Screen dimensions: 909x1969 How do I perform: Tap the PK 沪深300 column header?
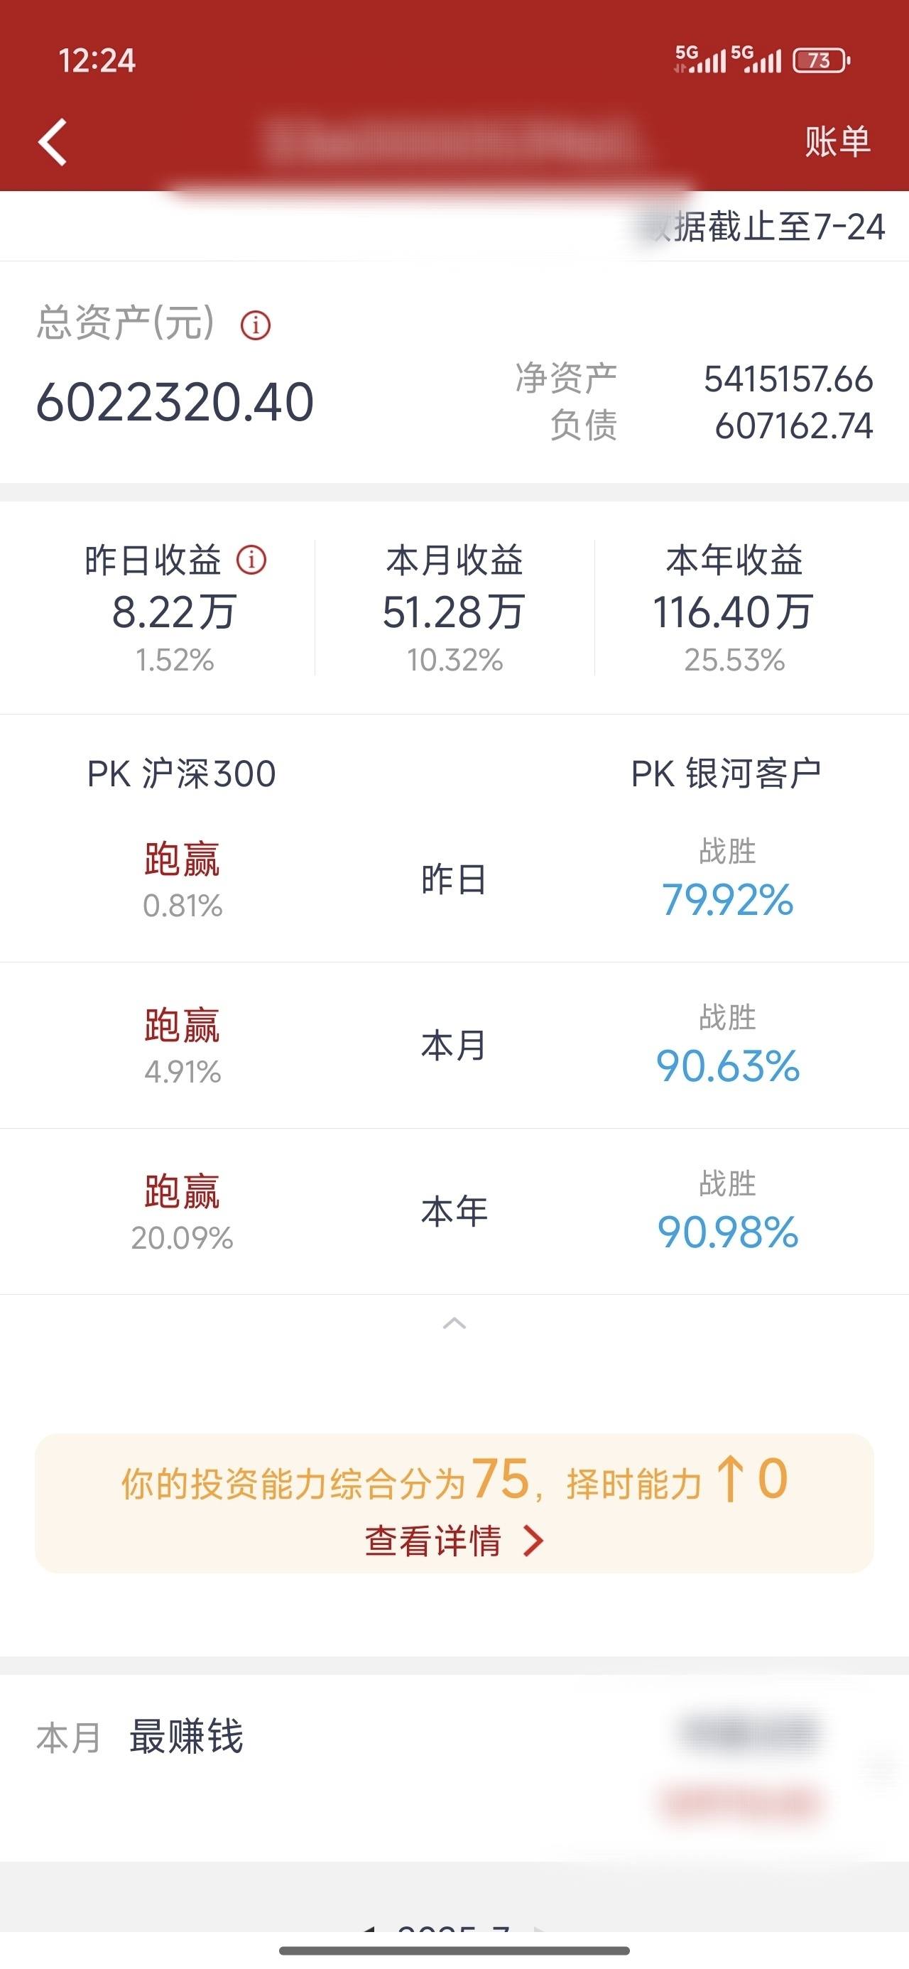[x=182, y=774]
